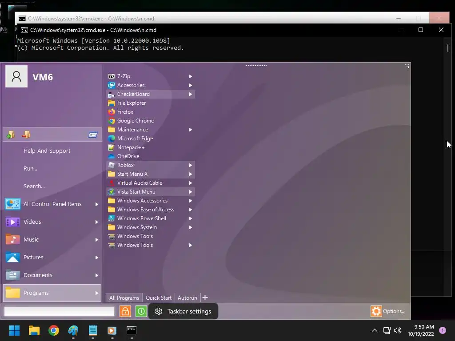Image resolution: width=455 pixels, height=341 pixels.
Task: Expand the Maintenance submenu arrow
Action: click(x=191, y=130)
